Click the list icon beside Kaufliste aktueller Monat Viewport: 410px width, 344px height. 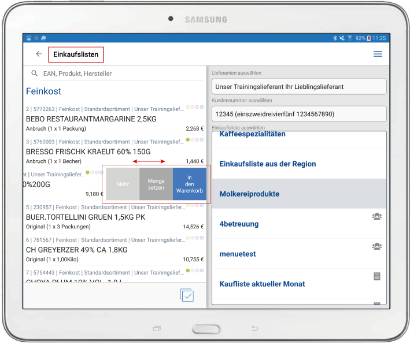point(377,276)
